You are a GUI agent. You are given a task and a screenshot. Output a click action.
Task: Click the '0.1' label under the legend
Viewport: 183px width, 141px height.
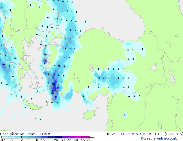coord(3,140)
